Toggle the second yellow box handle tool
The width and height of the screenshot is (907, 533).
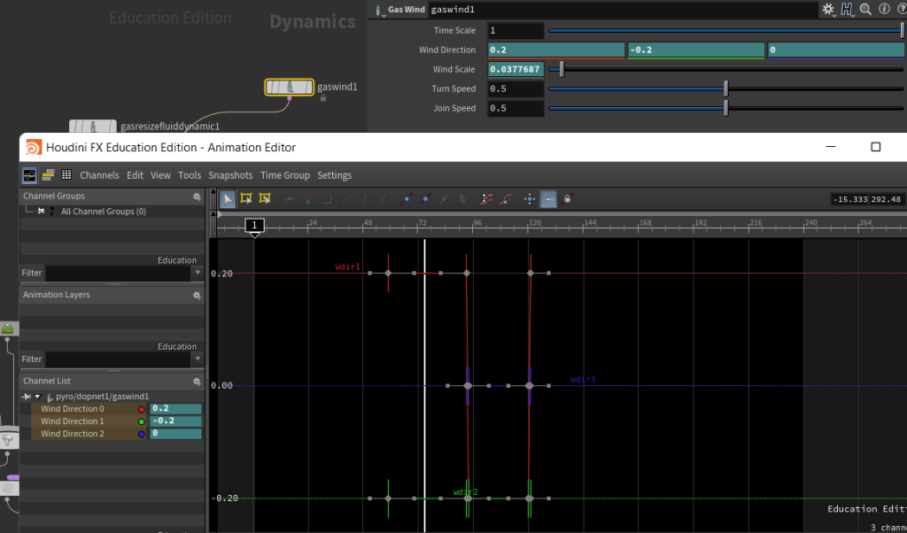click(265, 199)
